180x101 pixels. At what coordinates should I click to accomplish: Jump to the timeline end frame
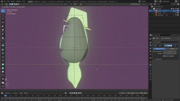point(81,93)
